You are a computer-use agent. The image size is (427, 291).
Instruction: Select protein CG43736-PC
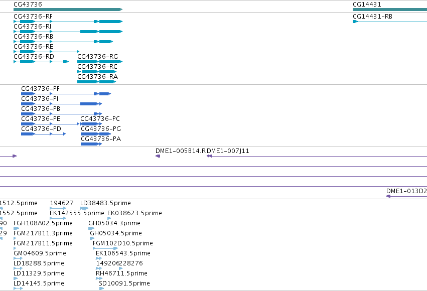click(91, 124)
